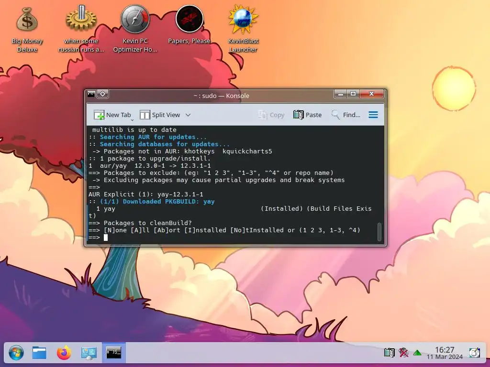Open the clipboard tray icon
This screenshot has width=490, height=367.
point(390,353)
